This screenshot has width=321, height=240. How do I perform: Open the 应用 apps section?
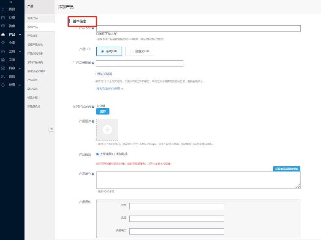tap(11, 76)
